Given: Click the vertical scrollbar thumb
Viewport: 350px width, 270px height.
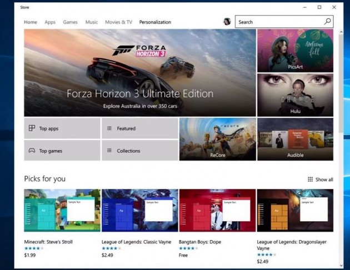Looking at the screenshot, I should tap(341, 83).
